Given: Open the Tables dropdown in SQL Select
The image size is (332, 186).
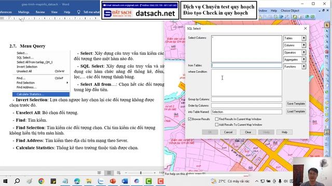Looking at the screenshot, I should click(x=295, y=38).
